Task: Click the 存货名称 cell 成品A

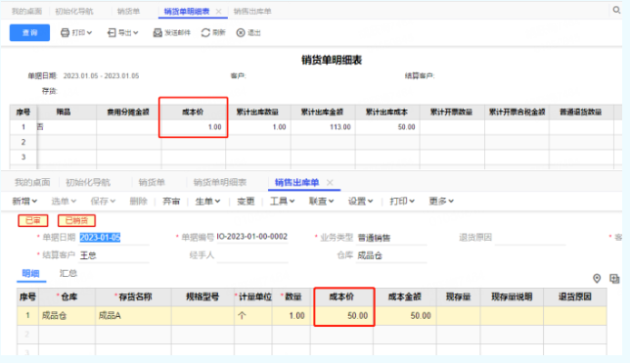Action: click(x=133, y=316)
